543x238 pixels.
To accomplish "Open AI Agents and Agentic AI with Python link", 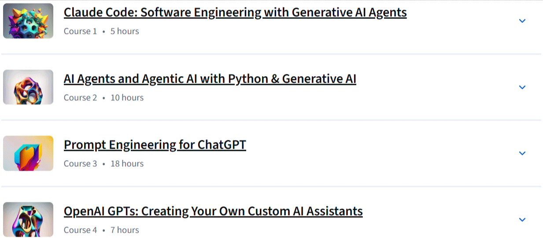I will (x=210, y=79).
